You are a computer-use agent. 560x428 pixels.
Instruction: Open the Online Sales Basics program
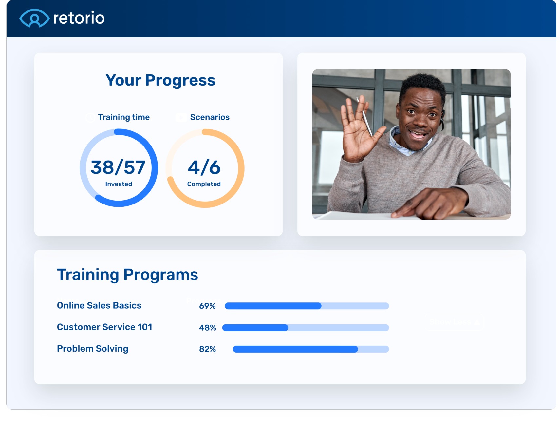99,305
